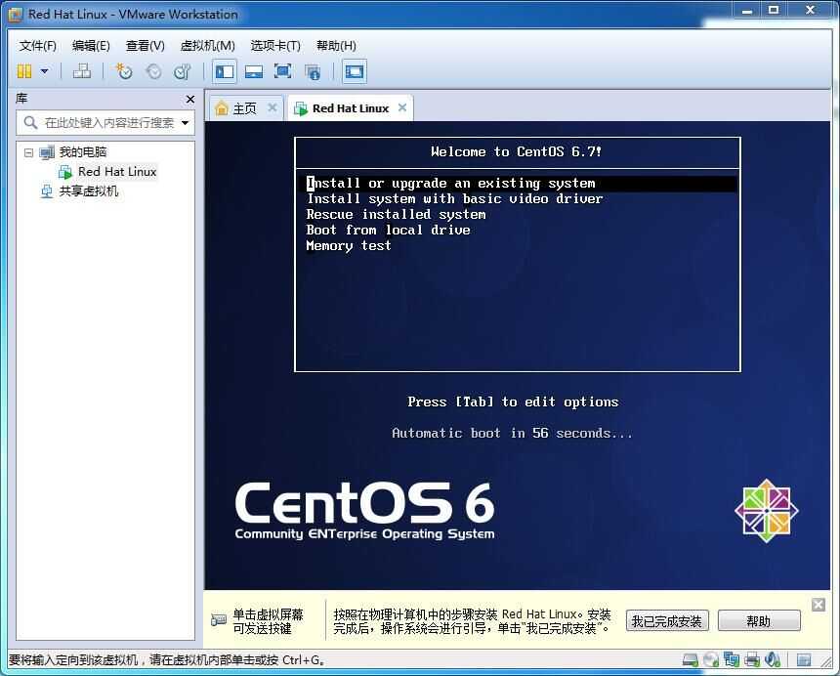Screen dimensions: 840x676
Task: Select Rescue installed system entry
Action: 396,214
